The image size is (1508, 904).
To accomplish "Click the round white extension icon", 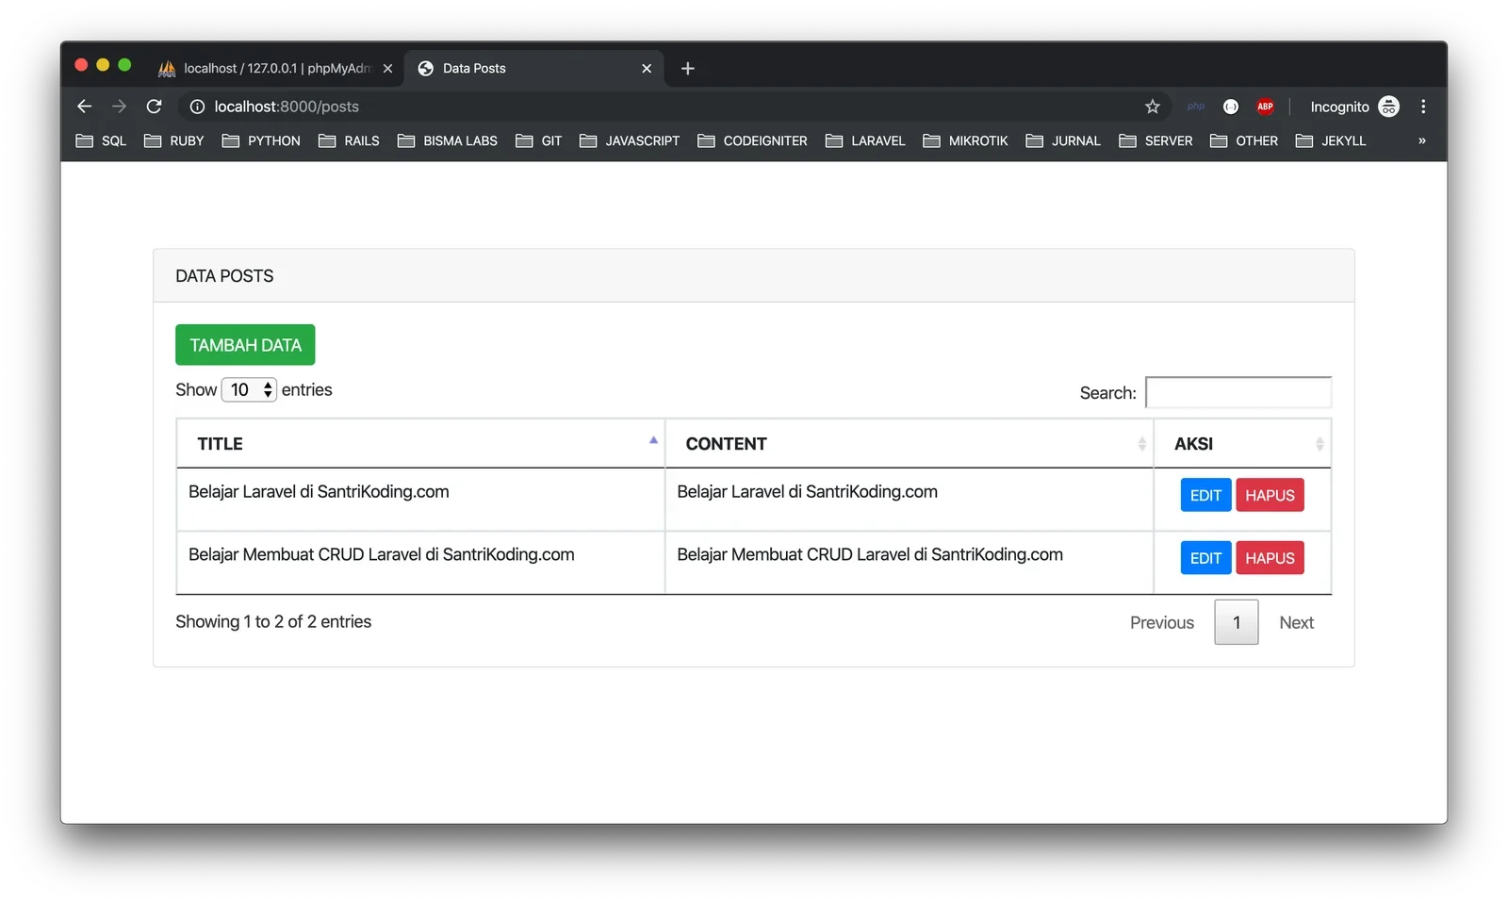I will (x=1230, y=107).
